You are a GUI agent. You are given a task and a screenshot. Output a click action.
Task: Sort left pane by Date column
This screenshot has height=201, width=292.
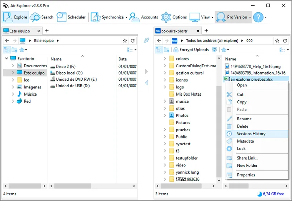pos(123,59)
